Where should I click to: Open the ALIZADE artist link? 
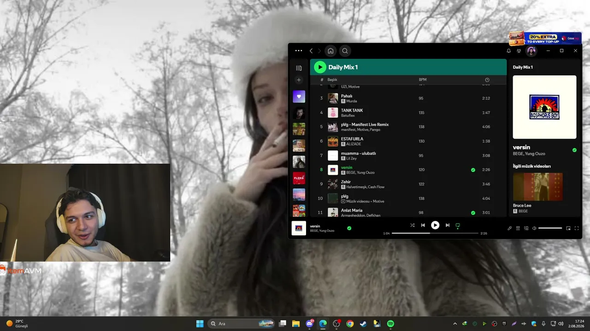(x=354, y=144)
